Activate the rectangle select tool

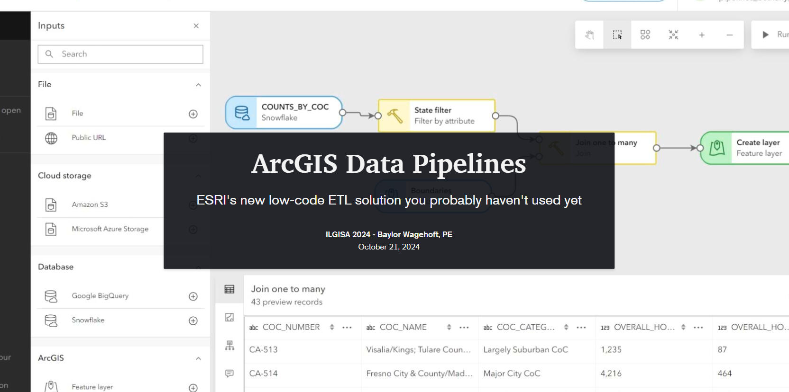(617, 35)
